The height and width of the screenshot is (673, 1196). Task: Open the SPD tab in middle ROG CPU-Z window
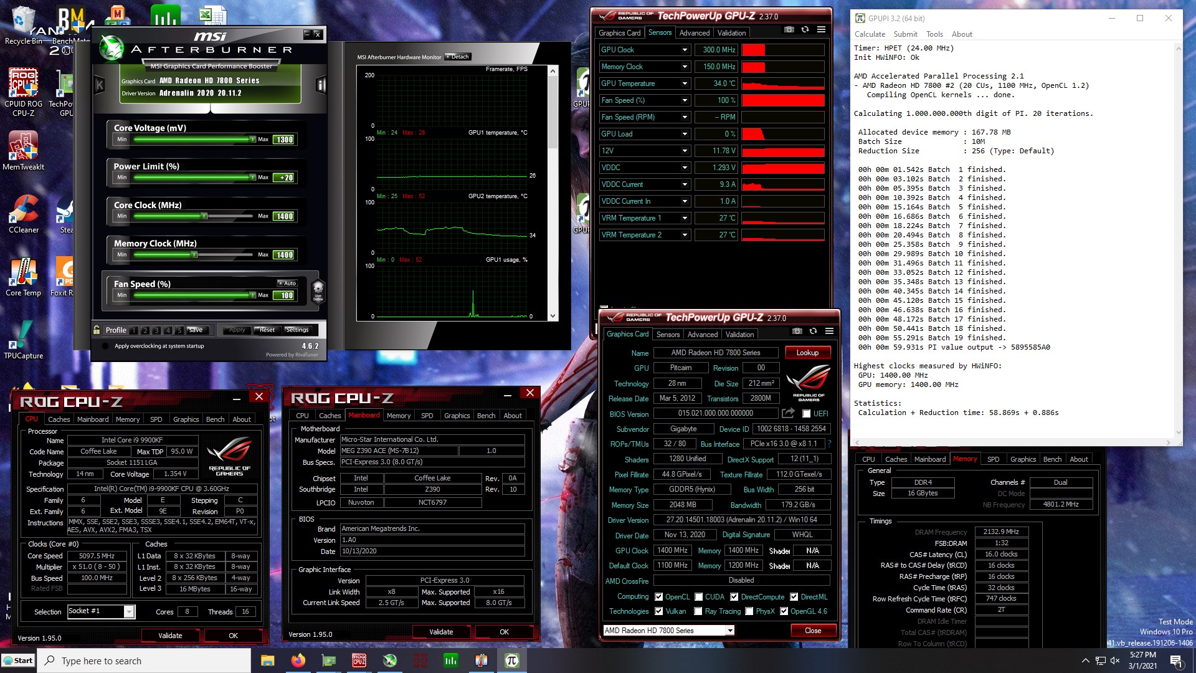[x=427, y=416]
